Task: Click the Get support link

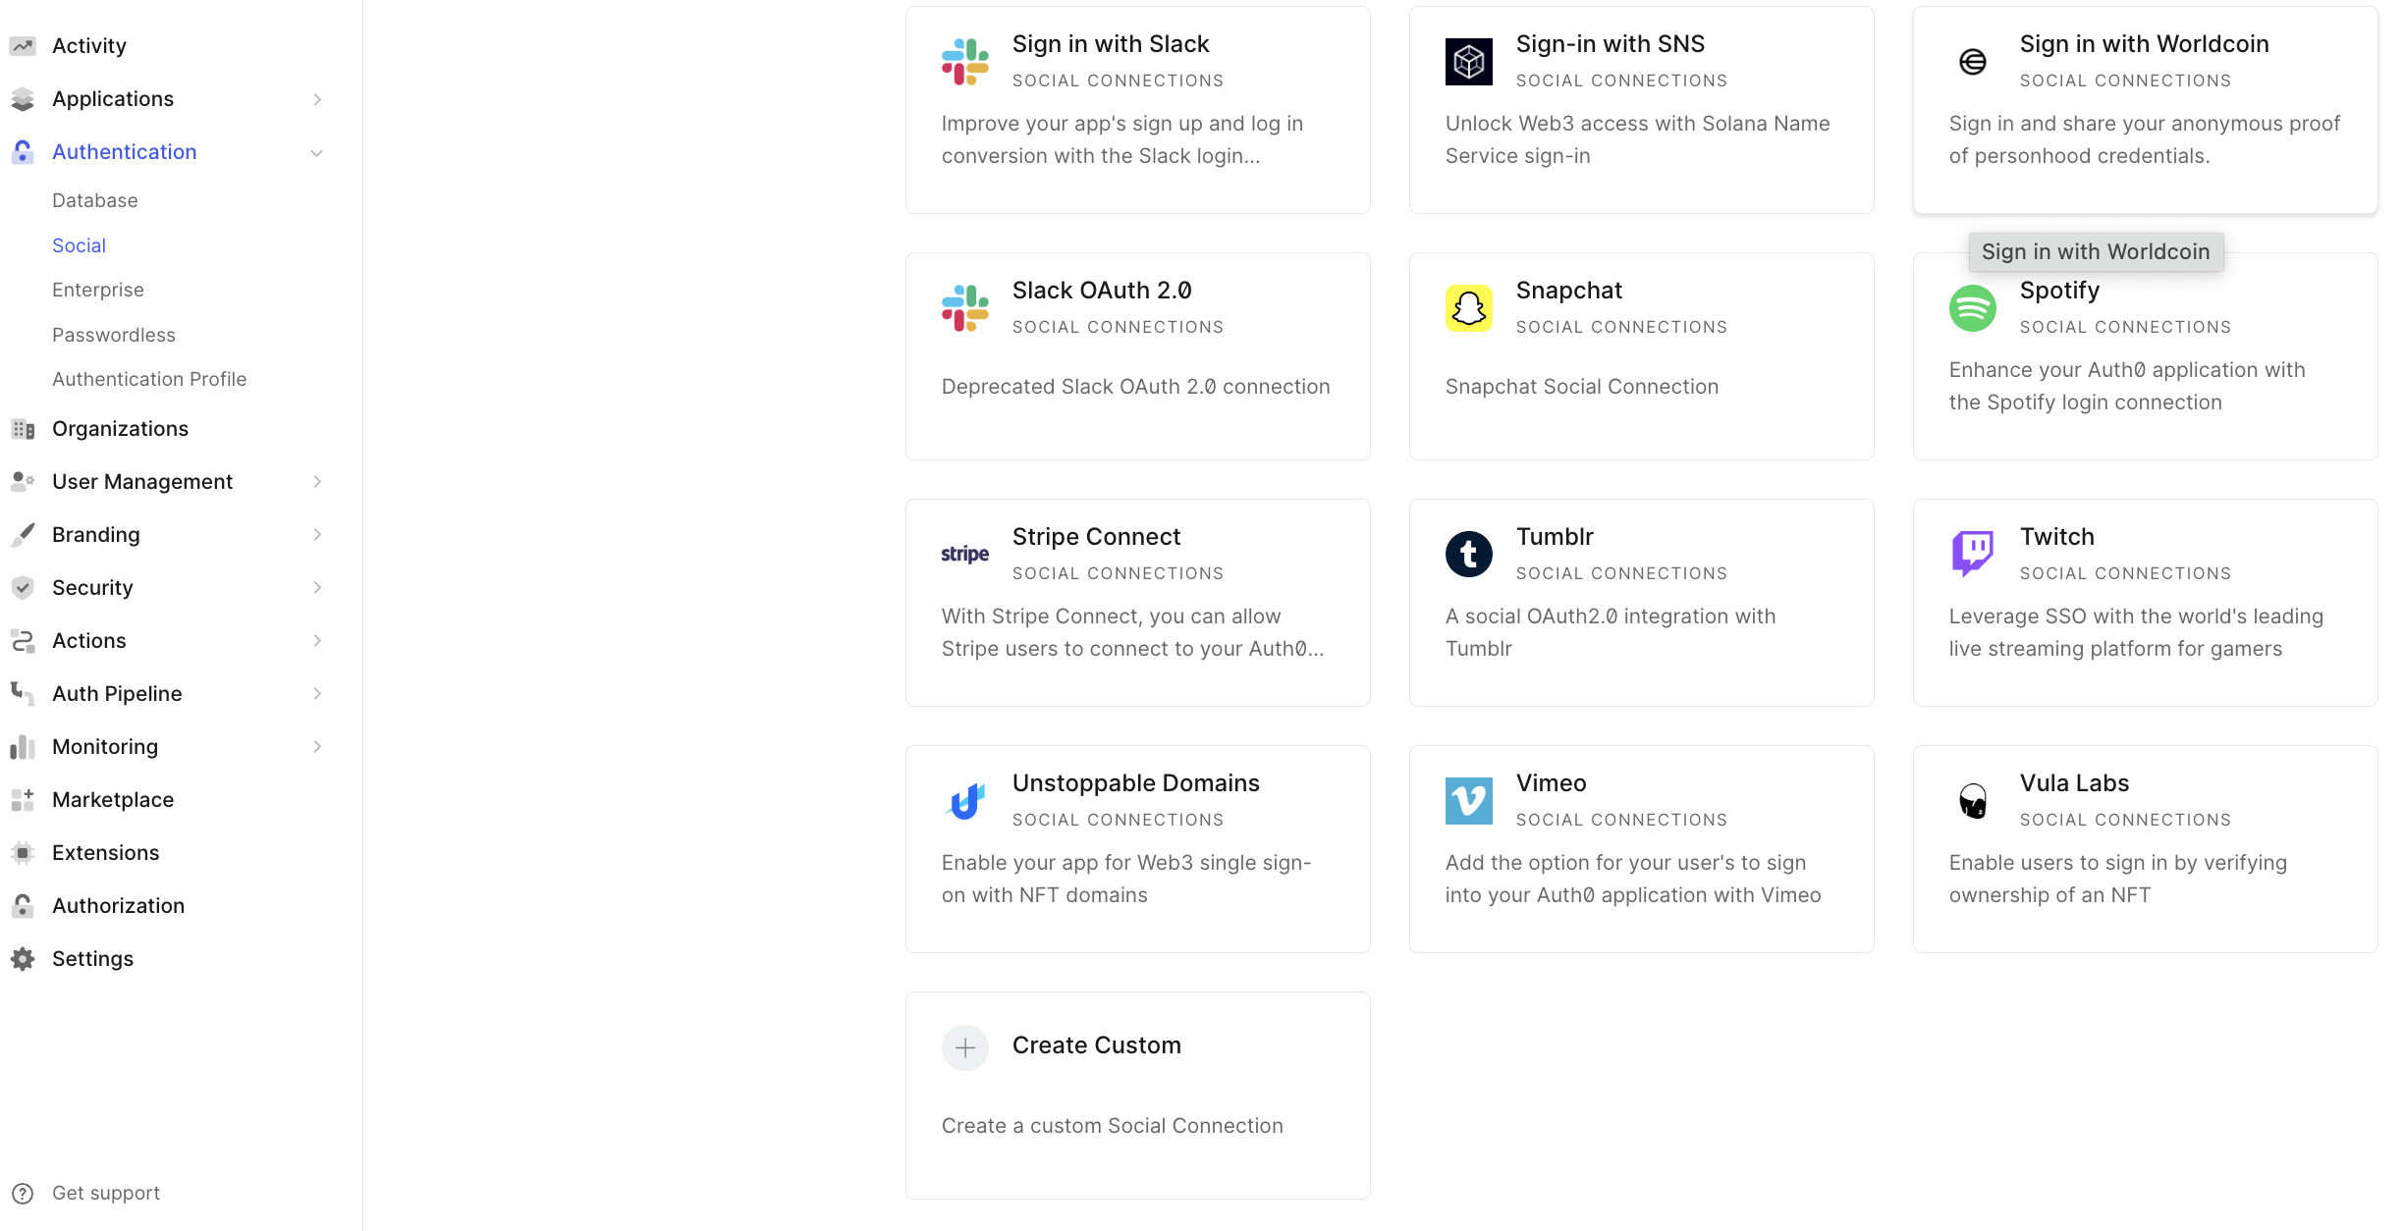Action: click(105, 1193)
